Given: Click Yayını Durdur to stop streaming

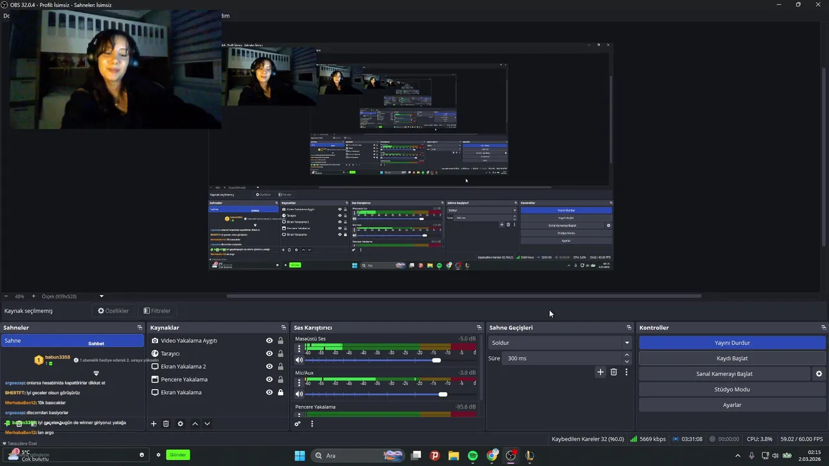Looking at the screenshot, I should click(732, 342).
